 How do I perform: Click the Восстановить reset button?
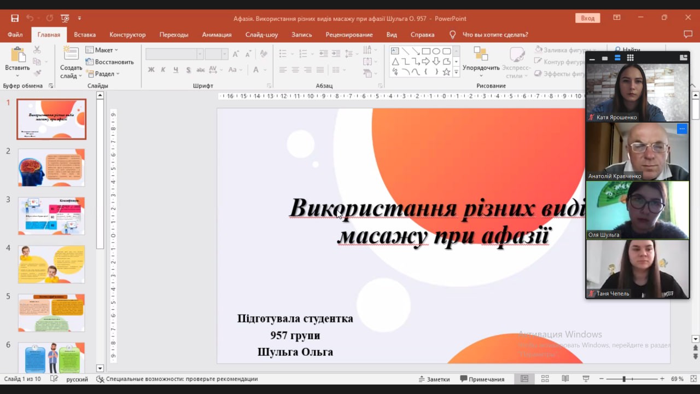click(x=109, y=62)
